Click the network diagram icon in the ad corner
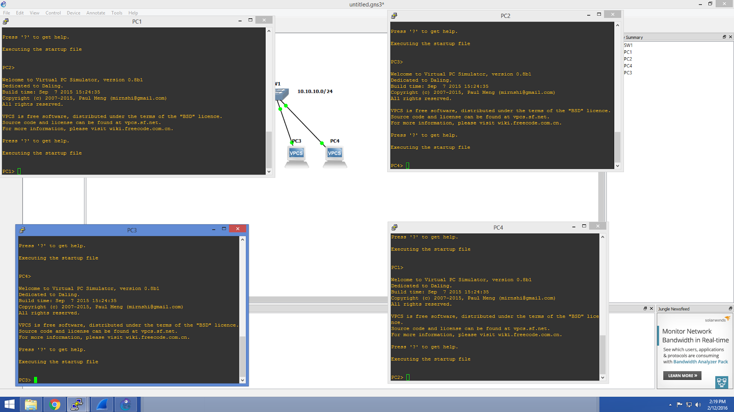 [x=722, y=382]
